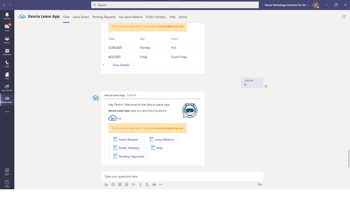Open the Calendar from the sidebar
Image resolution: width=350 pixels, height=197 pixels.
coord(7,52)
